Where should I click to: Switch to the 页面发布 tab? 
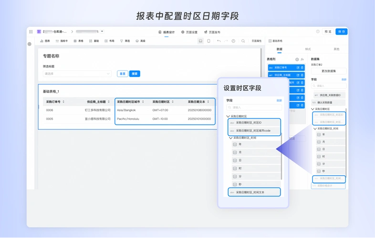click(x=212, y=32)
